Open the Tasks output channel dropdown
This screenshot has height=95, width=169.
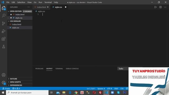(x=123, y=69)
